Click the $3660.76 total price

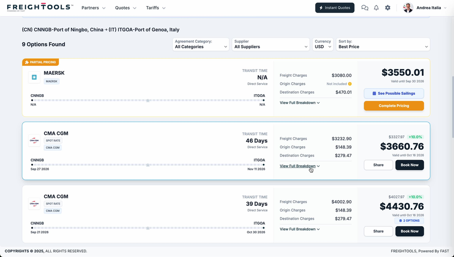[x=402, y=146]
